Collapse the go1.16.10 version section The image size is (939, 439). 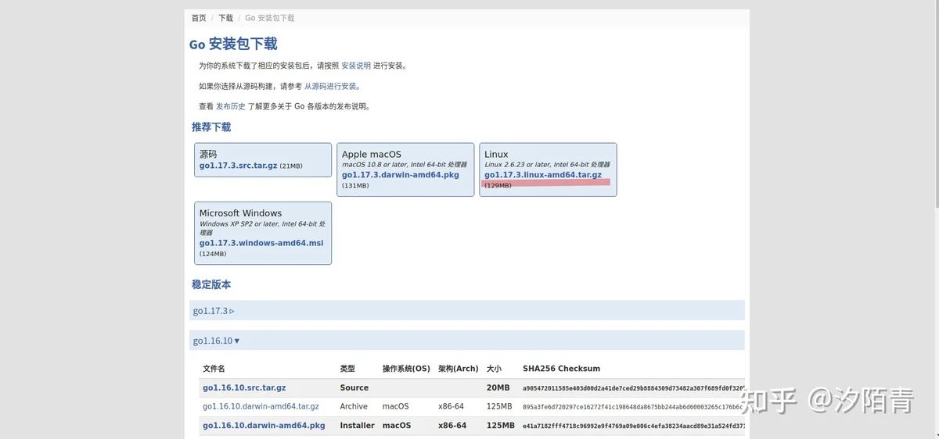(x=466, y=341)
